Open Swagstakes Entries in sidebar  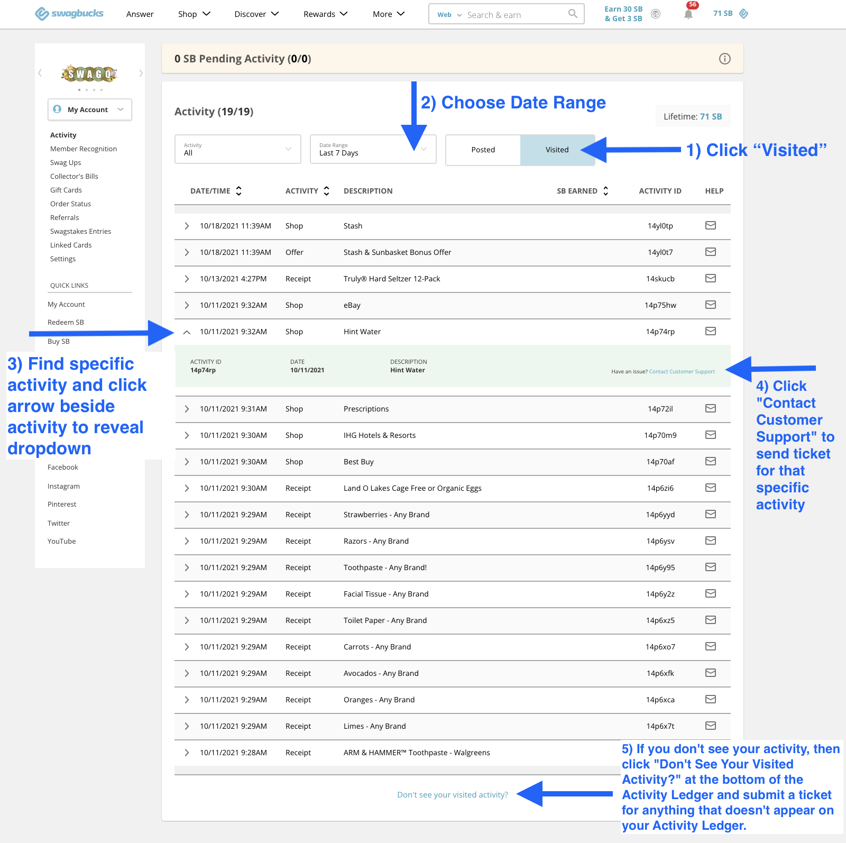point(80,231)
